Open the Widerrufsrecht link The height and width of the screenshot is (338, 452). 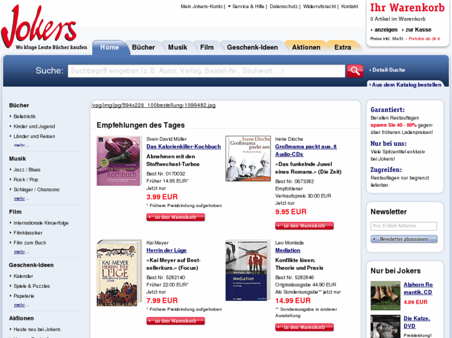(x=320, y=6)
